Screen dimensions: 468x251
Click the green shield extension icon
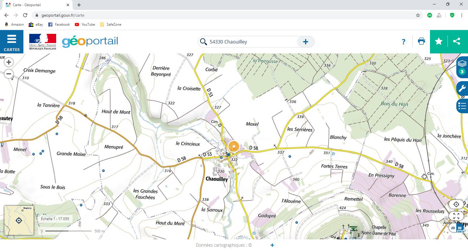pos(452,15)
